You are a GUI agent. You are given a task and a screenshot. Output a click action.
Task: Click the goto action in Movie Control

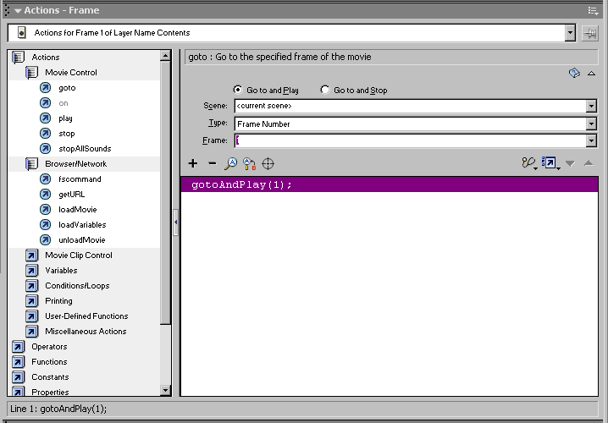point(67,88)
